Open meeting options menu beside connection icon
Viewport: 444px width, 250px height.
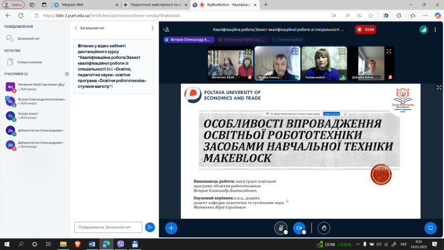coord(437,29)
